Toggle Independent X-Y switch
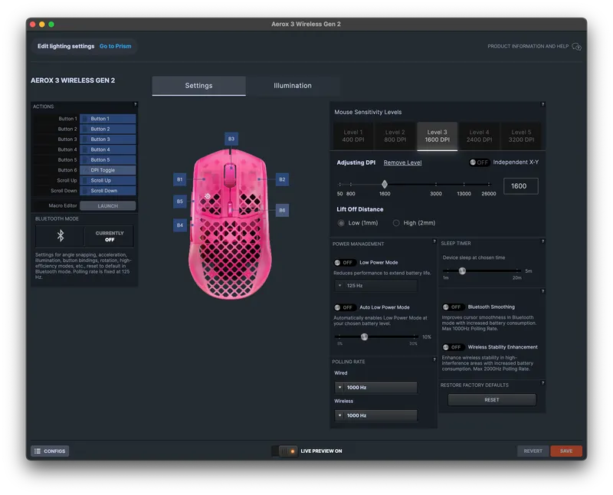 [x=480, y=162]
